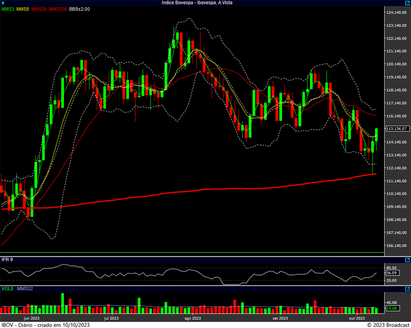This screenshot has height=328, width=411.
Task: Click the out 2023 time axis label
Action: pyautogui.click(x=356, y=318)
